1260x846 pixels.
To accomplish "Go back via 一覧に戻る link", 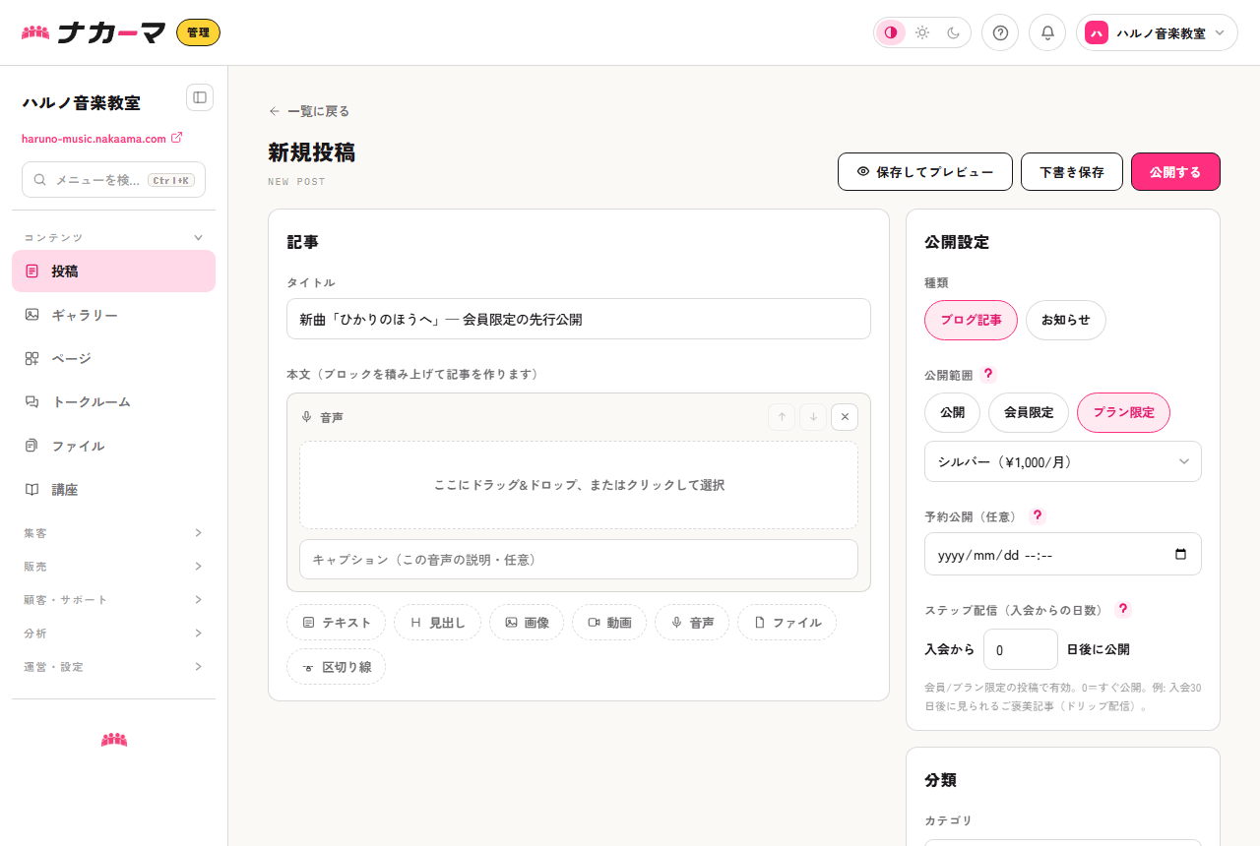I will [x=309, y=111].
